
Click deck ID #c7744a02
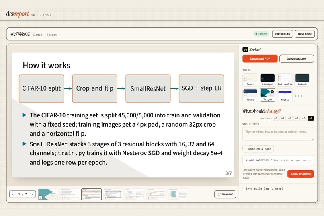coord(20,34)
